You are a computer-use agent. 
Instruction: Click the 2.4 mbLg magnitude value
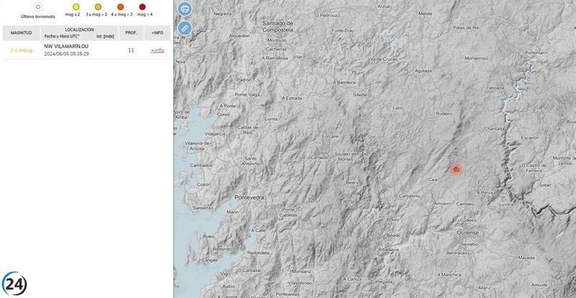19,50
